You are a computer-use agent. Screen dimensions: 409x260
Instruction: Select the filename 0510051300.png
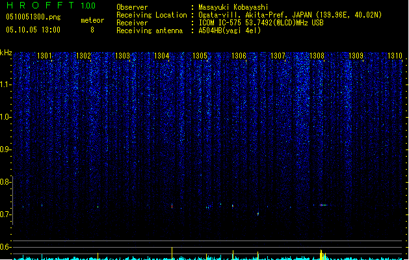[33, 18]
